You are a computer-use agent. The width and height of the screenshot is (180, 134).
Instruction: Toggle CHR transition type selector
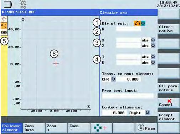(x=113, y=79)
